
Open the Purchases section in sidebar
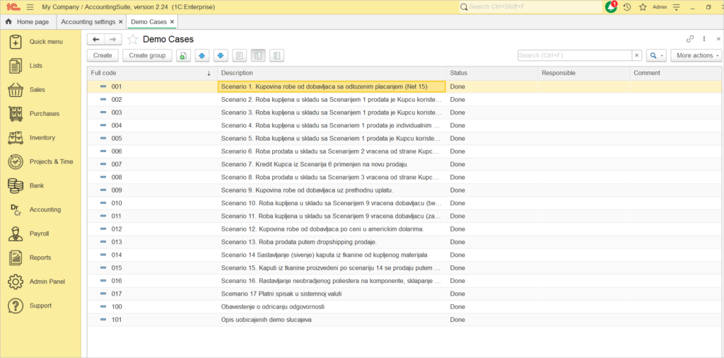pyautogui.click(x=44, y=114)
